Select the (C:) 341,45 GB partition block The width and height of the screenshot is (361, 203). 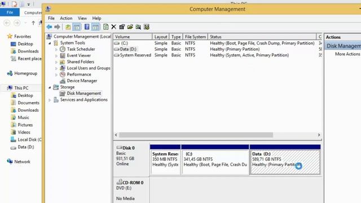click(215, 160)
